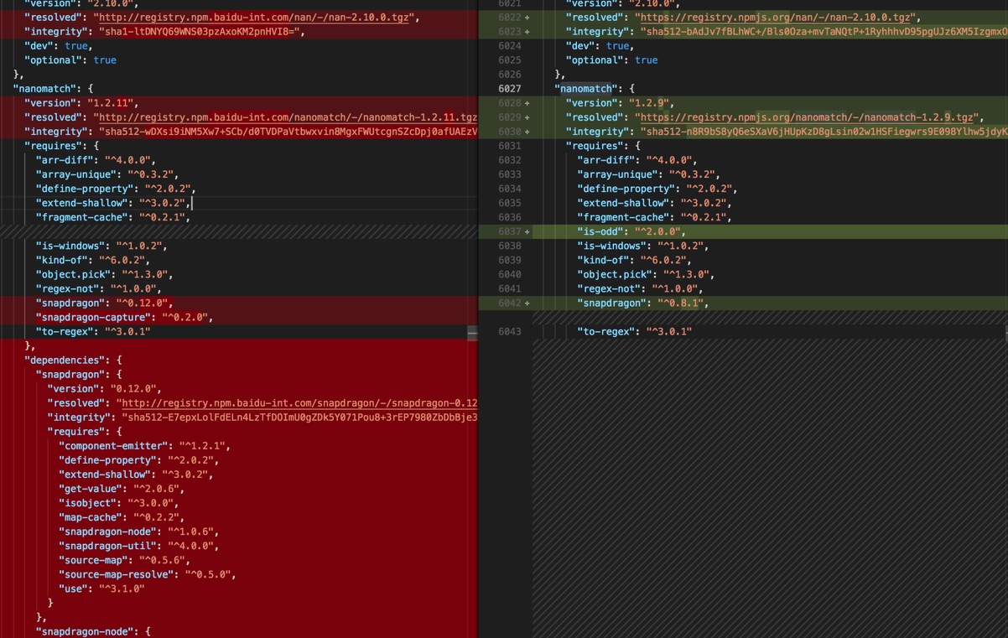Click line number 6027 in the gutter
Viewport: 1008px width, 638px height.
tap(509, 89)
